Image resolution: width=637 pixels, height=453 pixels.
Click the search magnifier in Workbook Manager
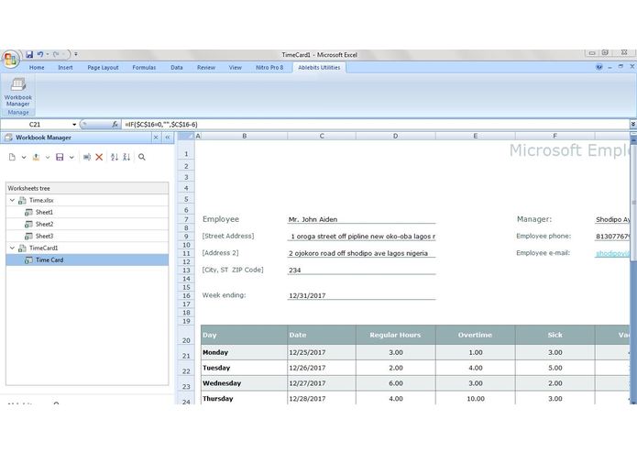pyautogui.click(x=142, y=157)
